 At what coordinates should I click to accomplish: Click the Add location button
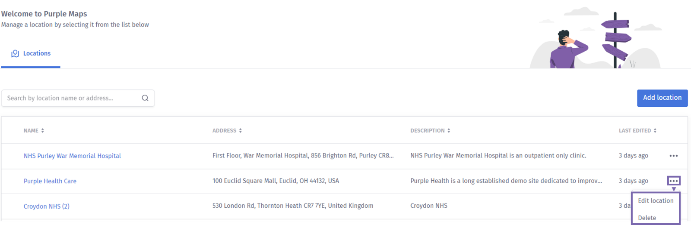(662, 98)
